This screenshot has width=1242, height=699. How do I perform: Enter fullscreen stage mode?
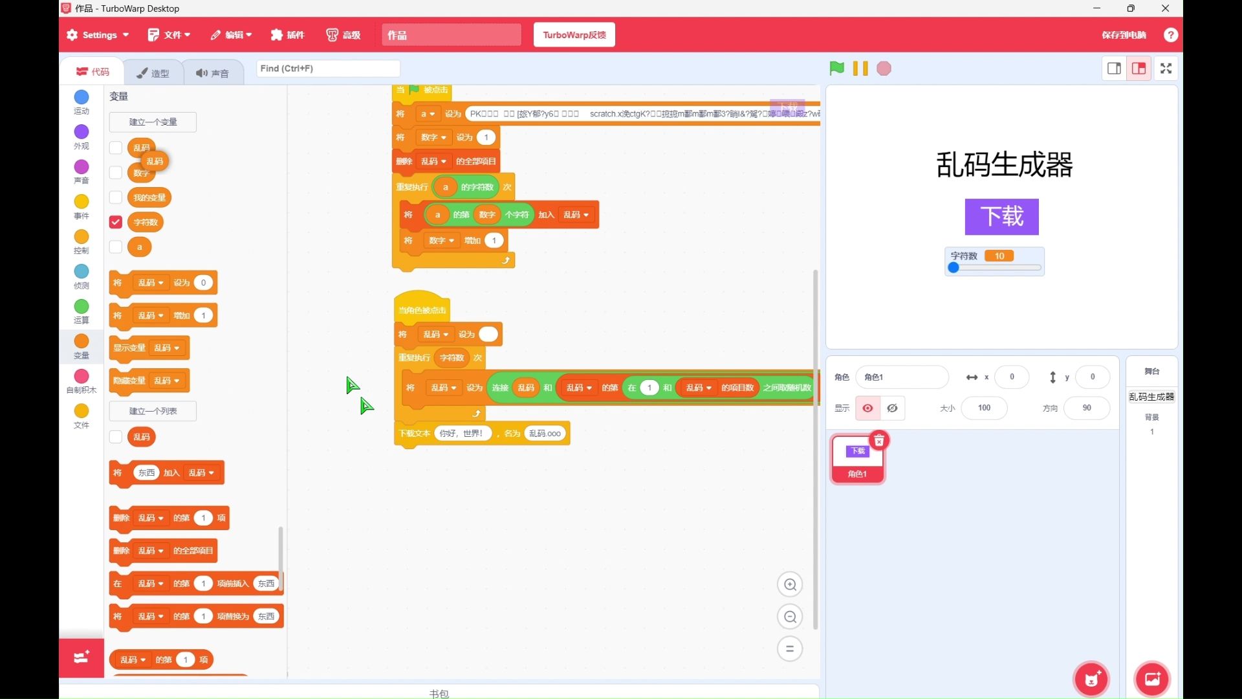pos(1166,68)
